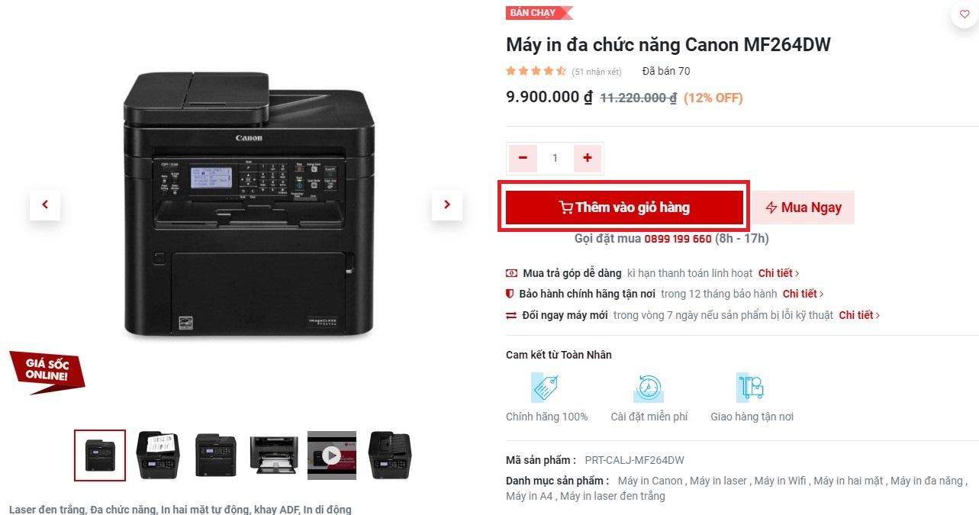Image resolution: width=979 pixels, height=515 pixels.
Task: Add product with Thêm vào giỏ hàng
Action: click(x=624, y=208)
